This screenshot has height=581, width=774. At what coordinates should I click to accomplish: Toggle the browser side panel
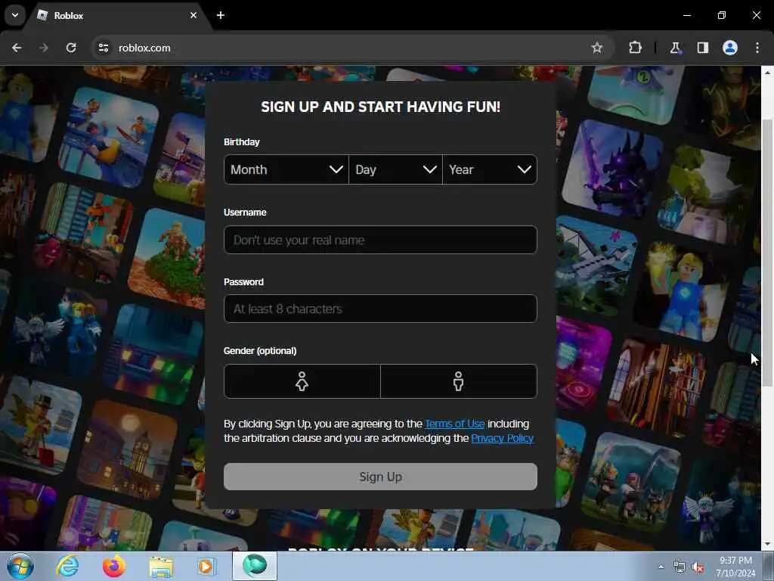[x=702, y=48]
